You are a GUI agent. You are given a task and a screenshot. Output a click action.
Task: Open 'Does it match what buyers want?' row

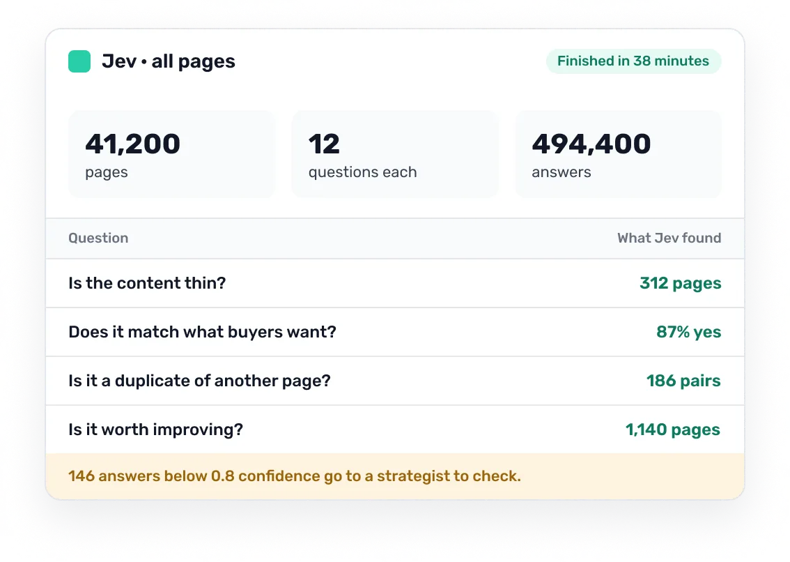pos(395,332)
